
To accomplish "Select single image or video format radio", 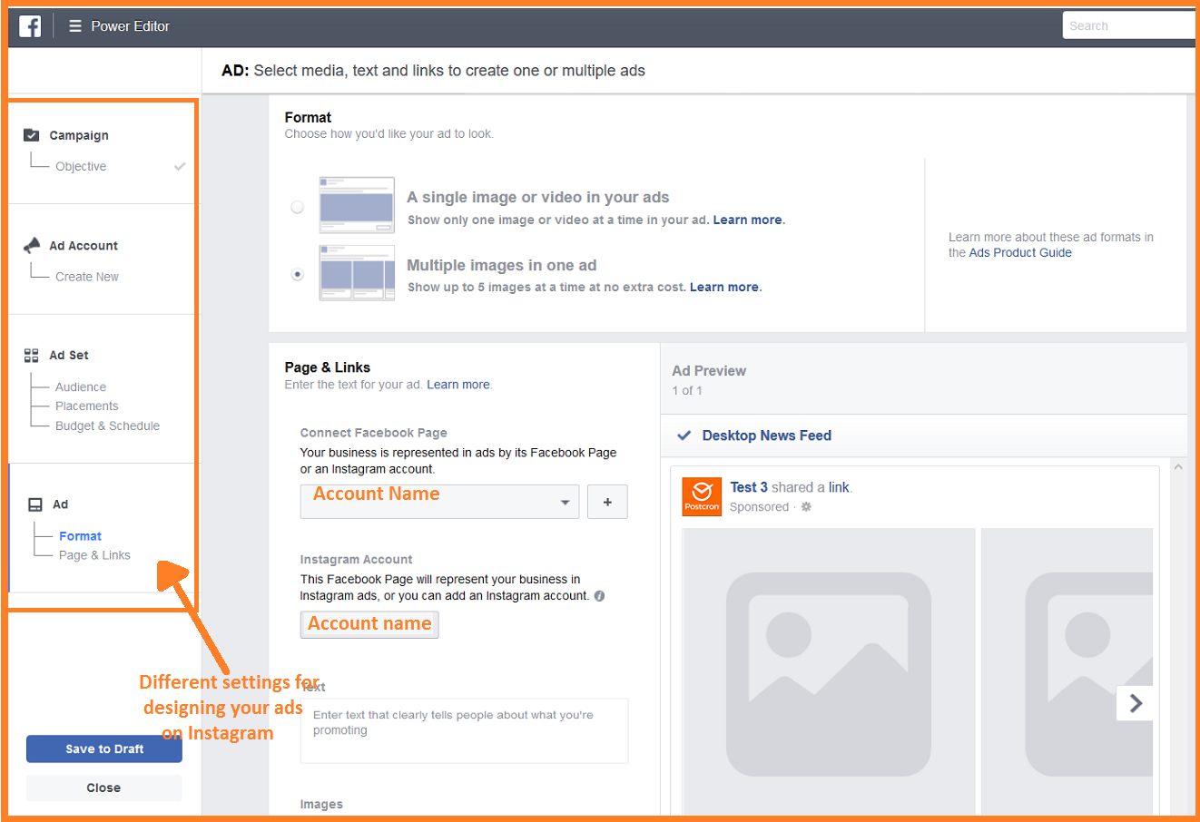I will pyautogui.click(x=297, y=208).
